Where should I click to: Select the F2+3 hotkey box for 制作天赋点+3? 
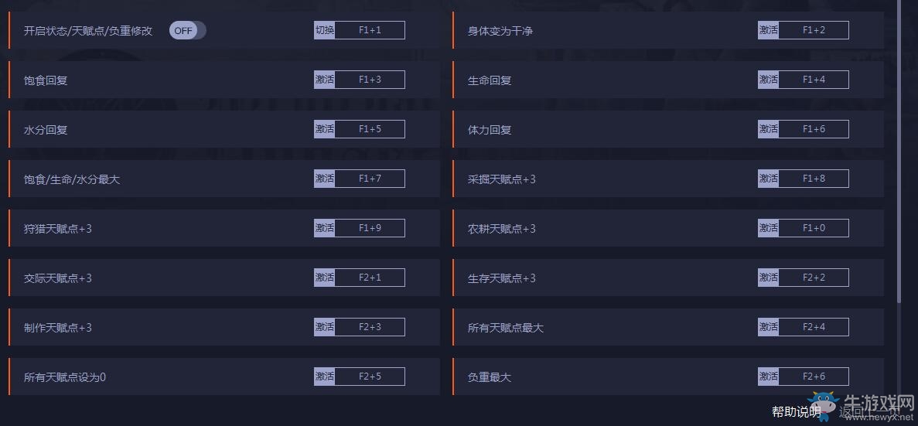click(x=370, y=326)
